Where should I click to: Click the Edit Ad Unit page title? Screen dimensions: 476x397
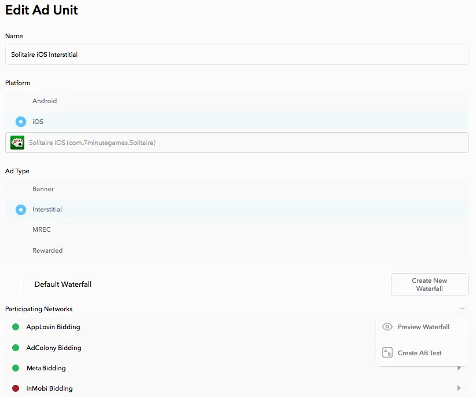click(x=42, y=10)
